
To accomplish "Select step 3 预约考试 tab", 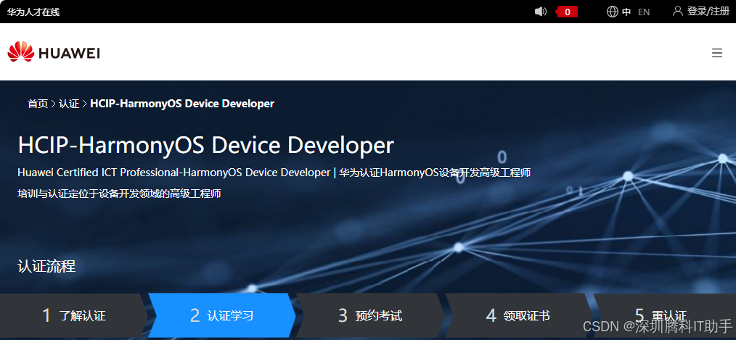I will point(371,315).
